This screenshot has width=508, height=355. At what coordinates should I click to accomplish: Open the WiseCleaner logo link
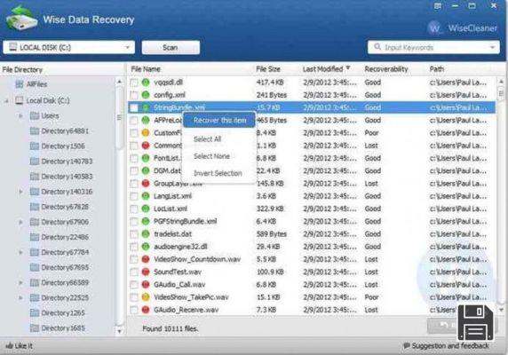point(462,28)
